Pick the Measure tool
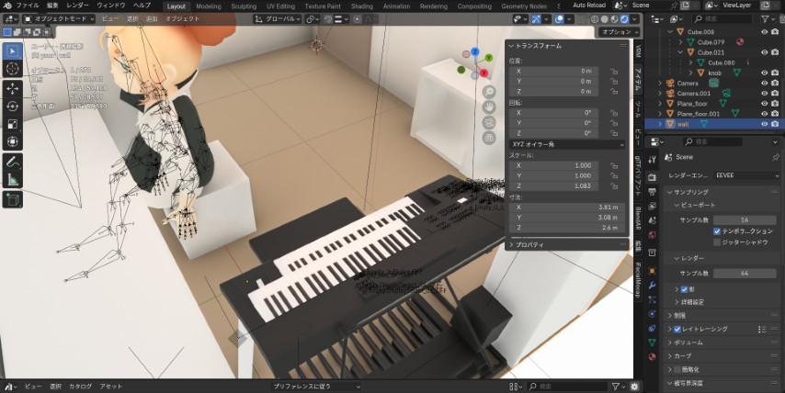Image resolution: width=785 pixels, height=393 pixels. coord(13,180)
